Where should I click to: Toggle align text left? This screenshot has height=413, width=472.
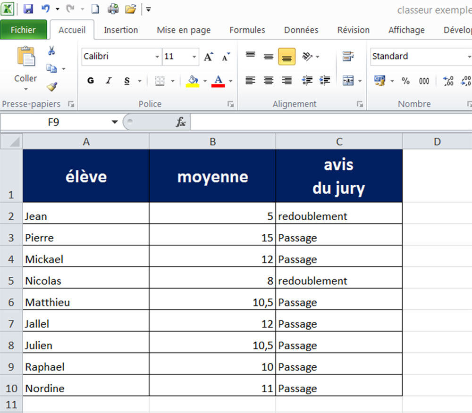coord(250,81)
